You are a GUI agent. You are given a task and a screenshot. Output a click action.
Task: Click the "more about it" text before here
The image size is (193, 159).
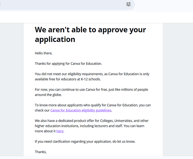tap(45, 131)
